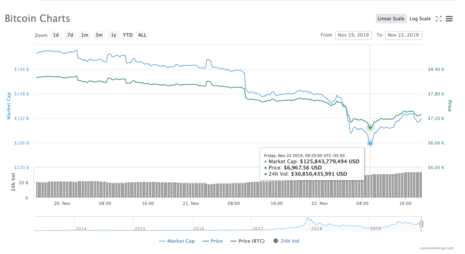Click the coinmarketcap.com credit link
The width and height of the screenshot is (465, 254).
click(x=436, y=248)
